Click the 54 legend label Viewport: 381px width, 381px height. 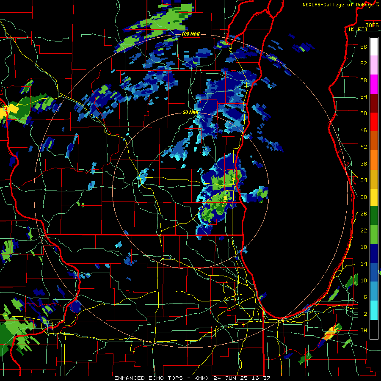364,97
